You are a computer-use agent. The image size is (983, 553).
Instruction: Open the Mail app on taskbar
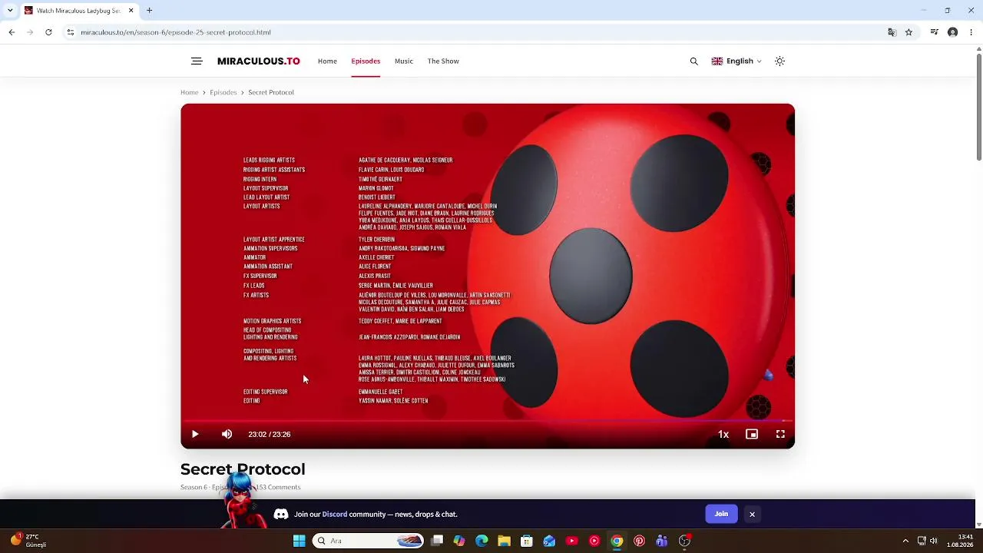[x=549, y=541]
